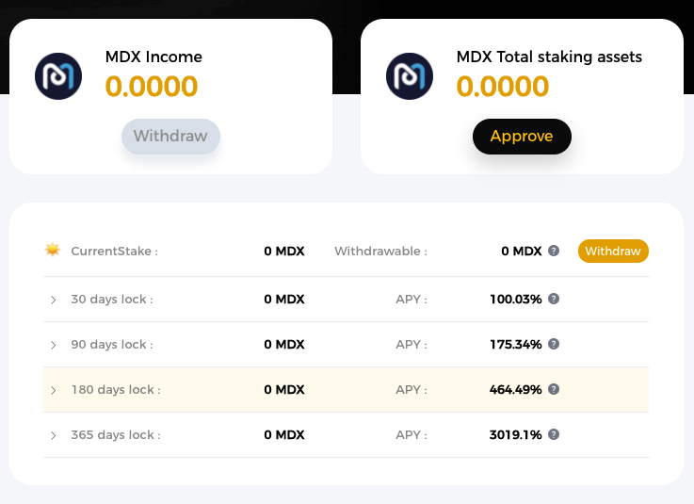Click the orange Withdraw button in CurrentStake row
The image size is (694, 504).
point(613,252)
